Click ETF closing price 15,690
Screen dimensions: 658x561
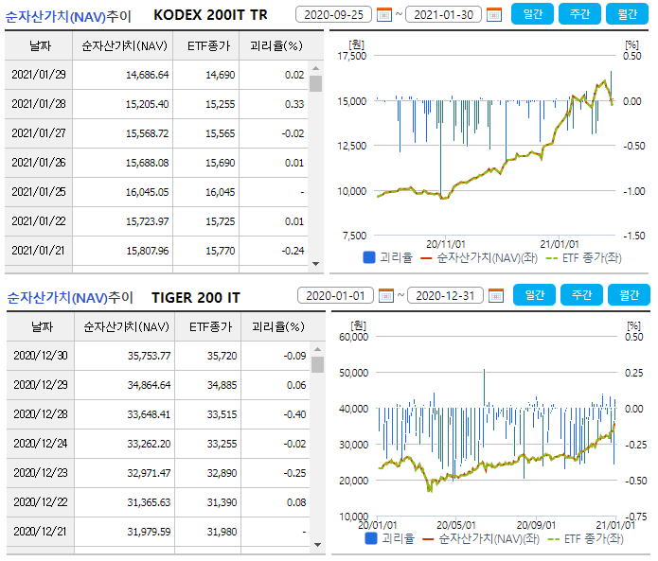(x=221, y=163)
